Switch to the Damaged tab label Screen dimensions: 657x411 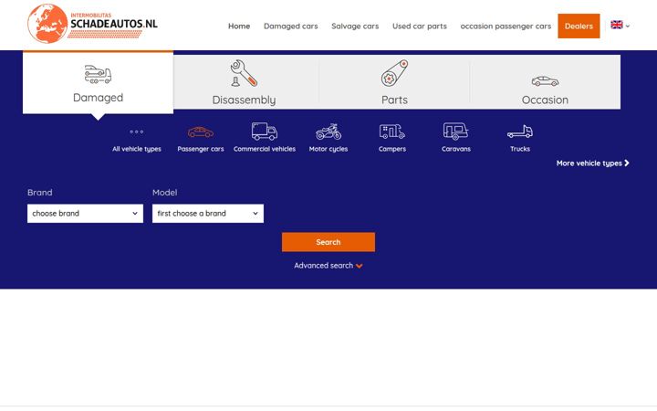click(98, 98)
